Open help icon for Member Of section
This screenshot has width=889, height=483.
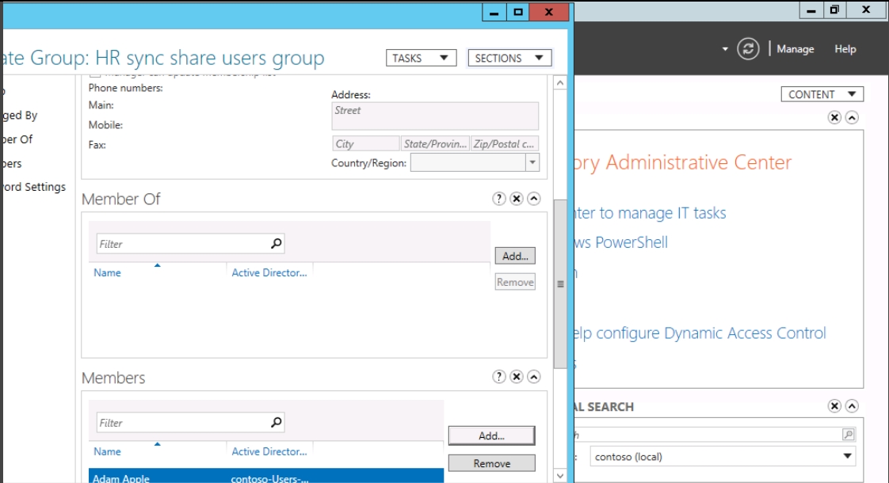click(x=499, y=199)
